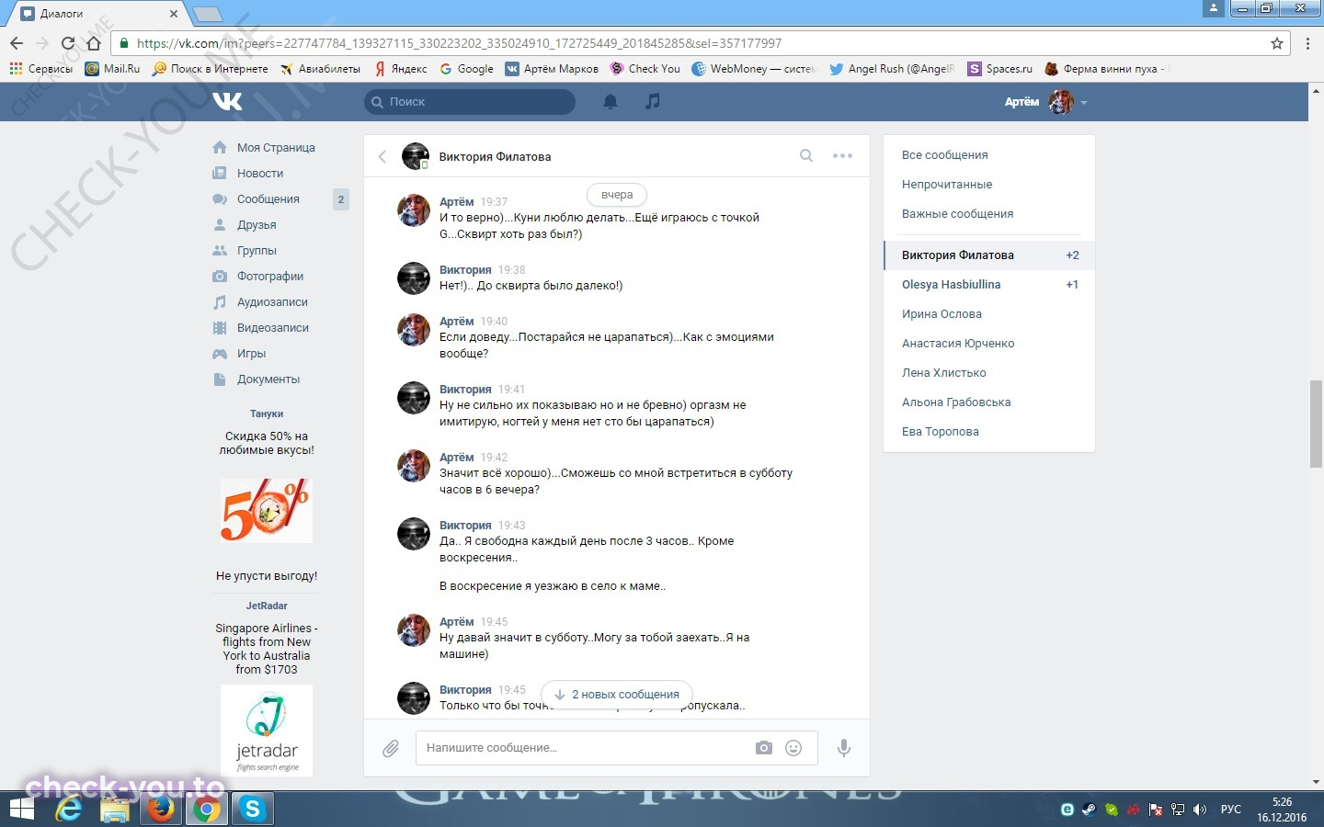
Task: Open the emoji smiley picker
Action: point(793,748)
